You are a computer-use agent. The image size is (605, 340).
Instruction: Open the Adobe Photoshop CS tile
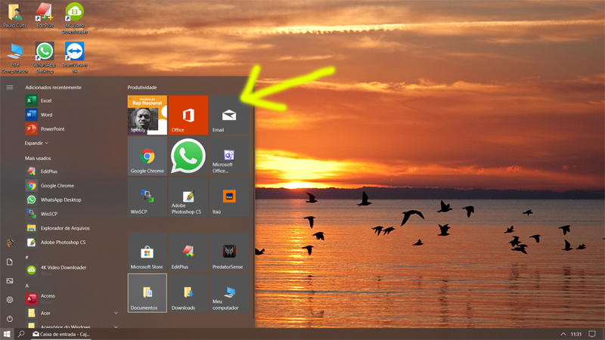[188, 197]
